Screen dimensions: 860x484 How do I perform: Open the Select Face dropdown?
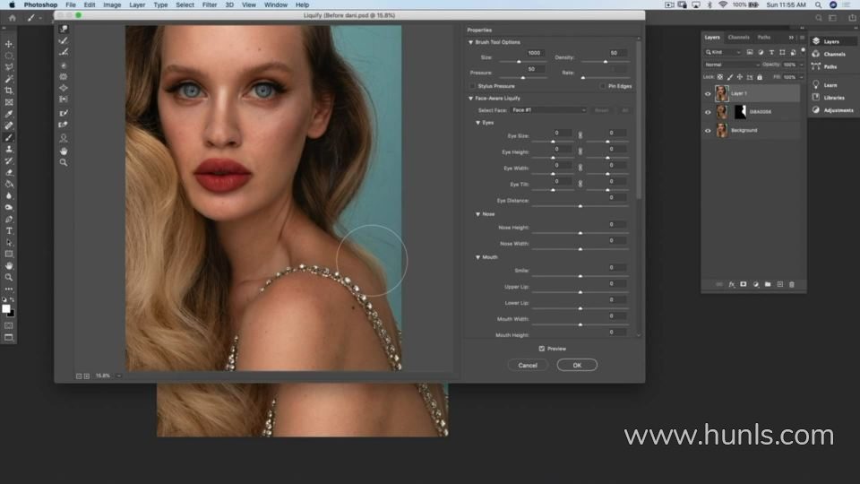(x=548, y=109)
